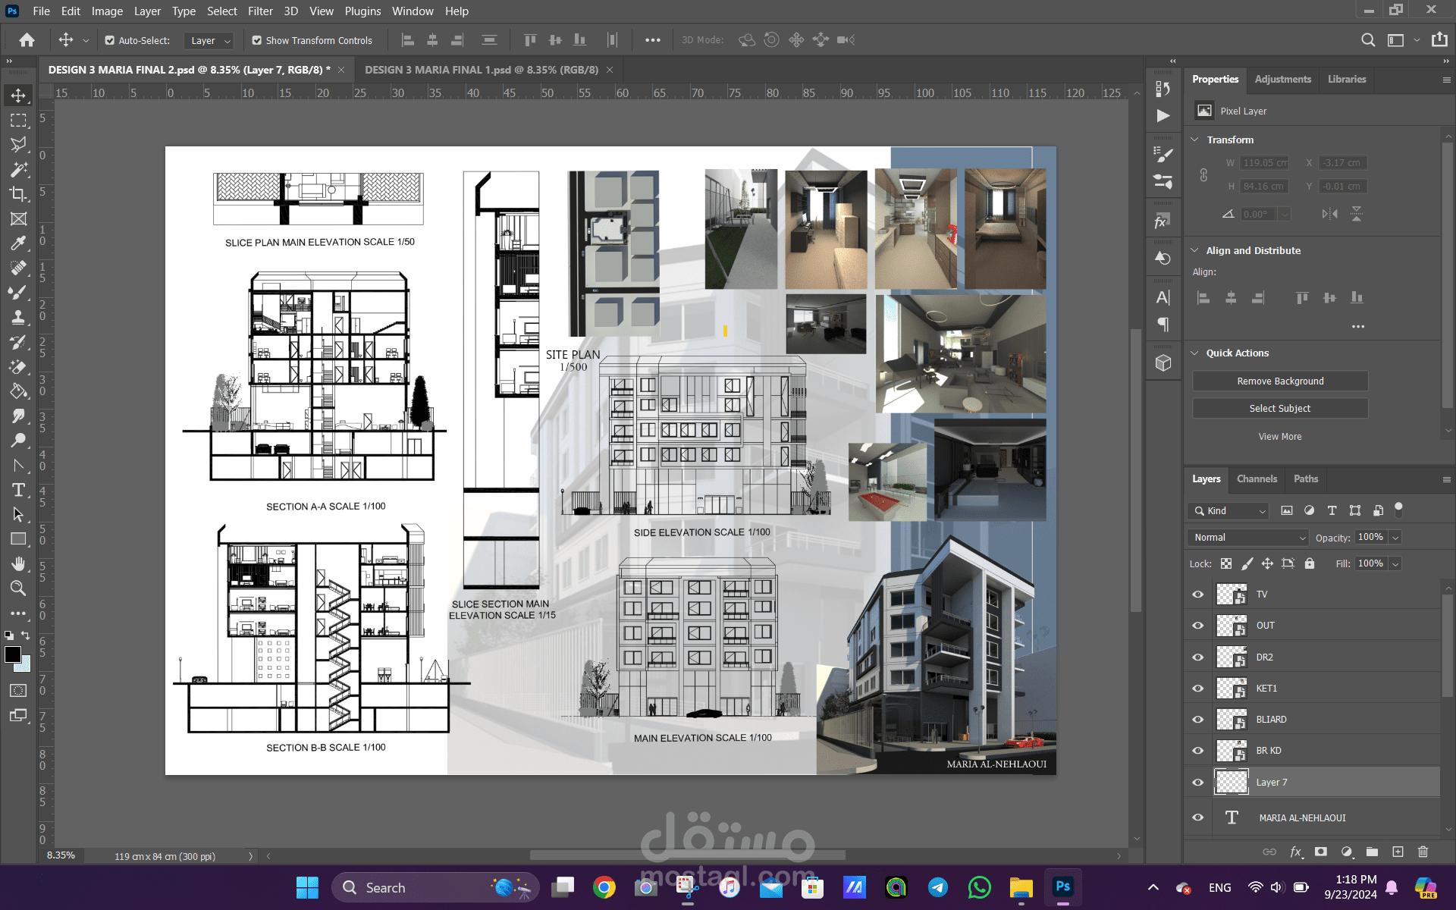Viewport: 1456px width, 910px height.
Task: Open Photoshop from the Windows taskbar
Action: pos(1063,886)
